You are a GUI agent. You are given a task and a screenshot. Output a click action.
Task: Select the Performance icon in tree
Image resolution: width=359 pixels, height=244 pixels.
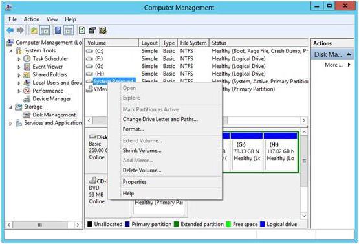click(27, 91)
